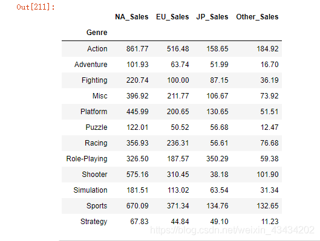Screen dimensions: 320x241
Task: Click the NA_Sales column header
Action: (x=132, y=17)
